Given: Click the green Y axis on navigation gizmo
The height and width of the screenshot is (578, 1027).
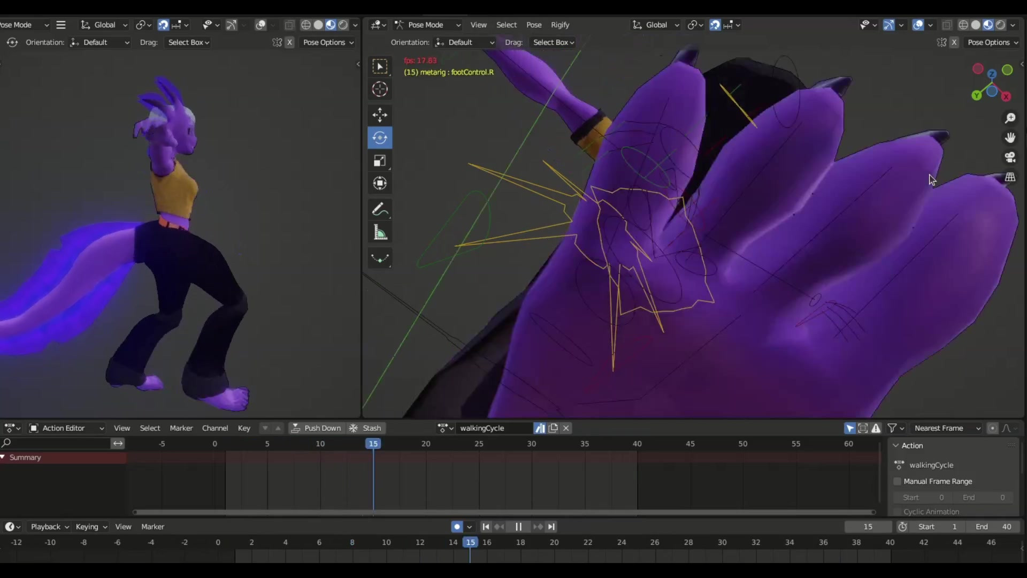Looking at the screenshot, I should click(977, 95).
